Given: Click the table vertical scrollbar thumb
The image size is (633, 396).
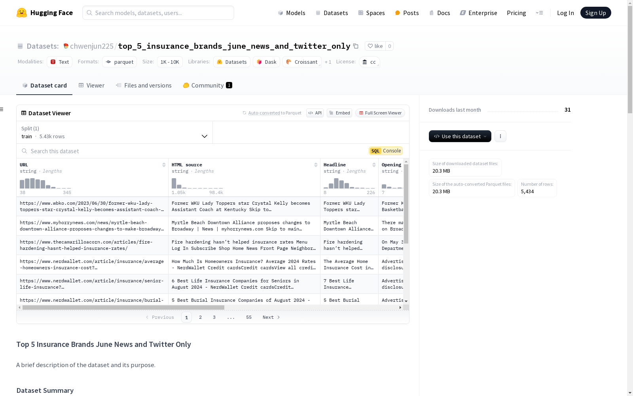Looking at the screenshot, I should (406, 204).
